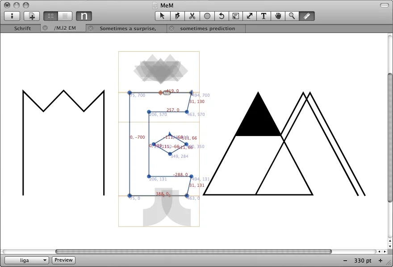Open the Schrift tab
This screenshot has height=267, width=393.
click(x=22, y=29)
